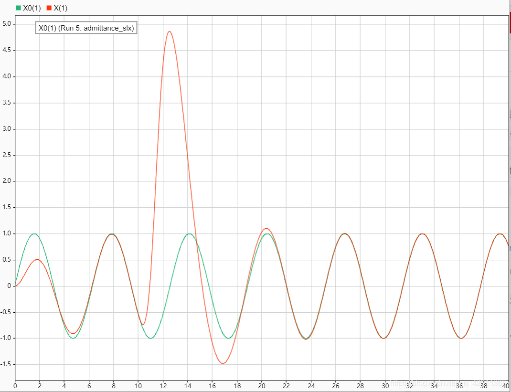
Task: Click the y-axis label -0.5
Action: [6, 312]
